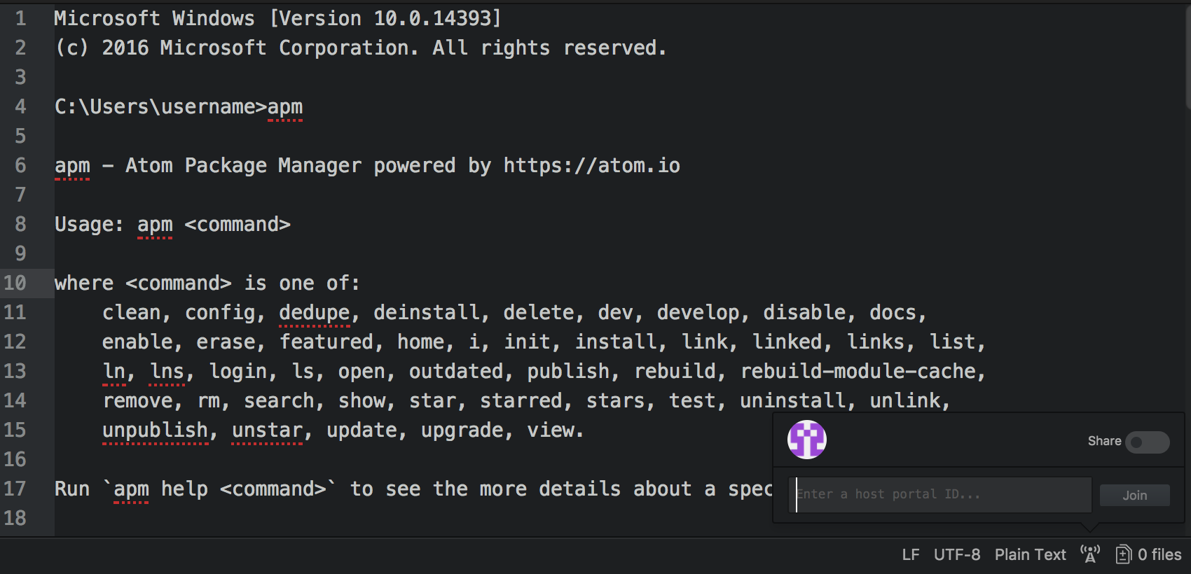This screenshot has width=1191, height=574.
Task: Select line number 10 in the gutter
Action: (x=15, y=283)
